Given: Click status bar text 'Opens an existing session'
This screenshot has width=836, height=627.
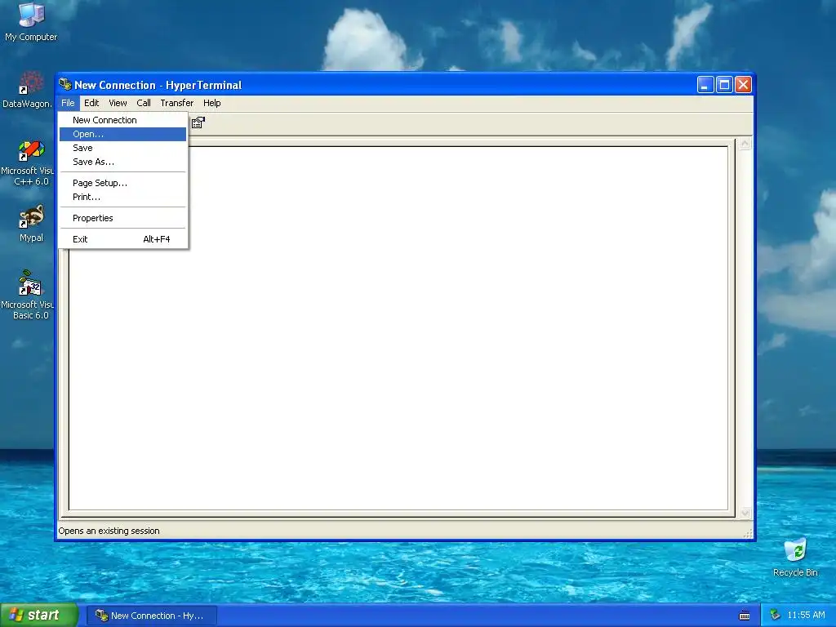Looking at the screenshot, I should [x=109, y=531].
